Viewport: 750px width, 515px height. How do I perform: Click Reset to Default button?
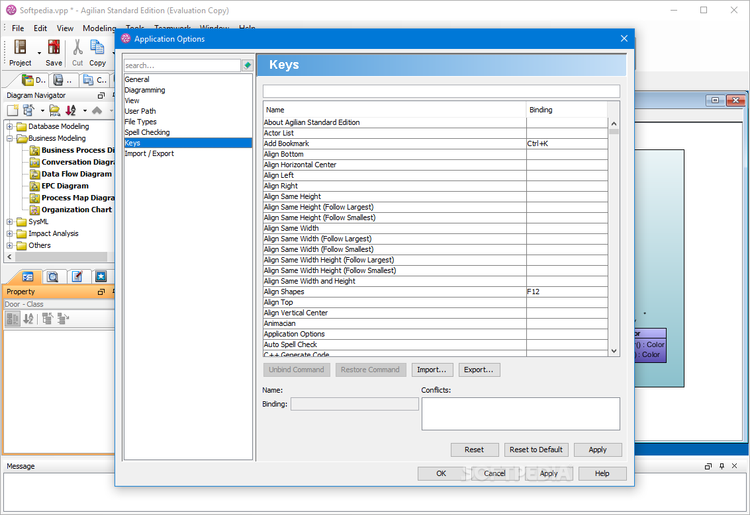536,450
